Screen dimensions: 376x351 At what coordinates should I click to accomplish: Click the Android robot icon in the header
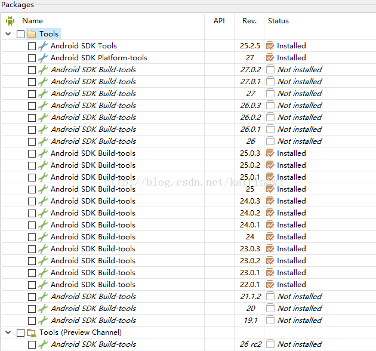coord(10,21)
